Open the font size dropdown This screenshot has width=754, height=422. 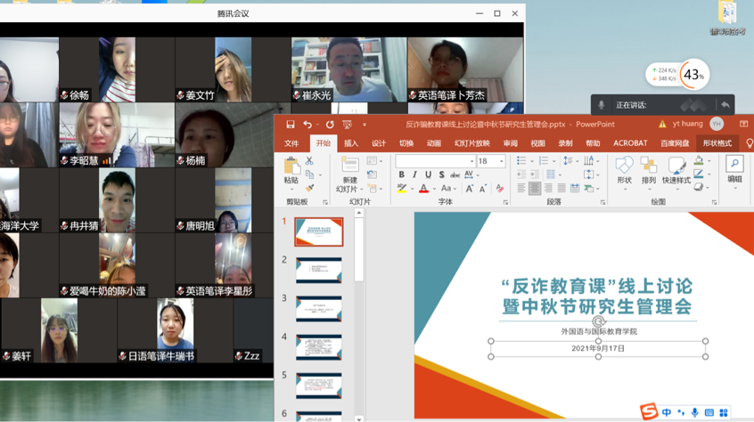502,162
